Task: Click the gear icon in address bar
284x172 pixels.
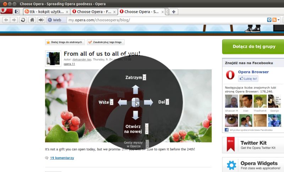Action: 269,20
